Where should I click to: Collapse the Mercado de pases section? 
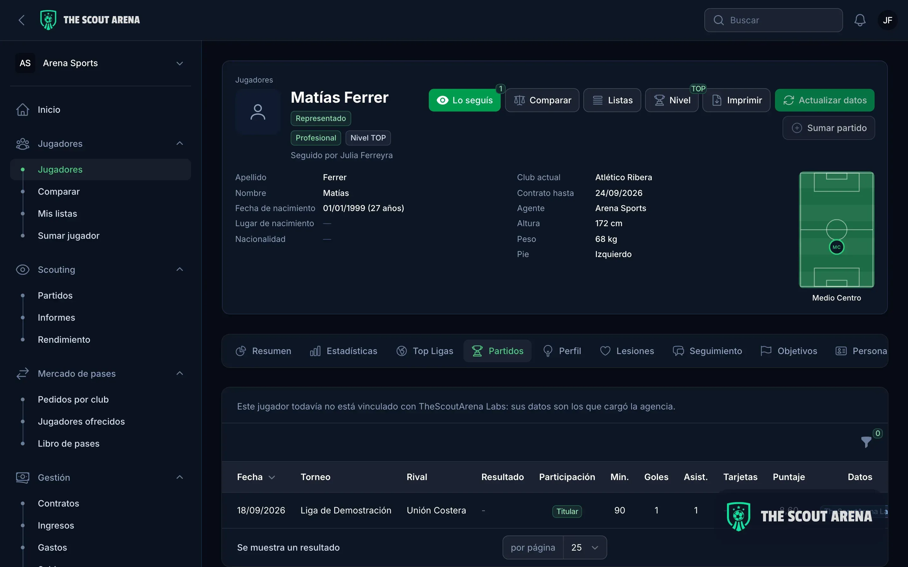(180, 374)
